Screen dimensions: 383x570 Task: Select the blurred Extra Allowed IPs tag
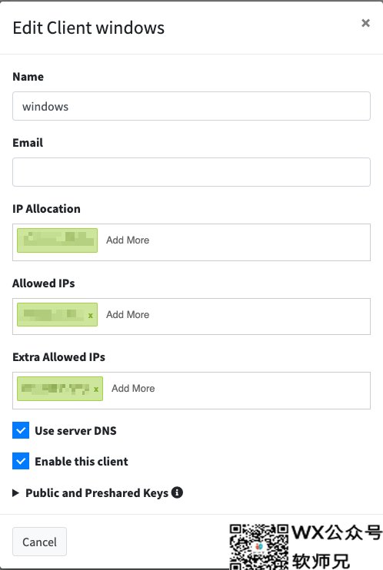tap(55, 389)
